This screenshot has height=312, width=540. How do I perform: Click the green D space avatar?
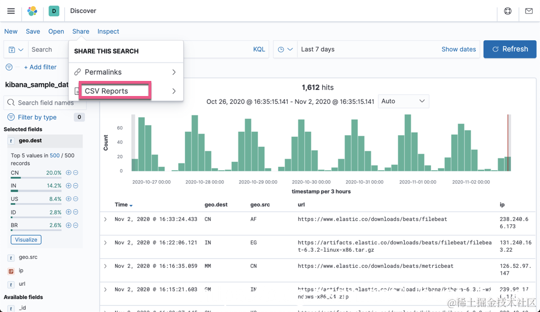pos(54,11)
